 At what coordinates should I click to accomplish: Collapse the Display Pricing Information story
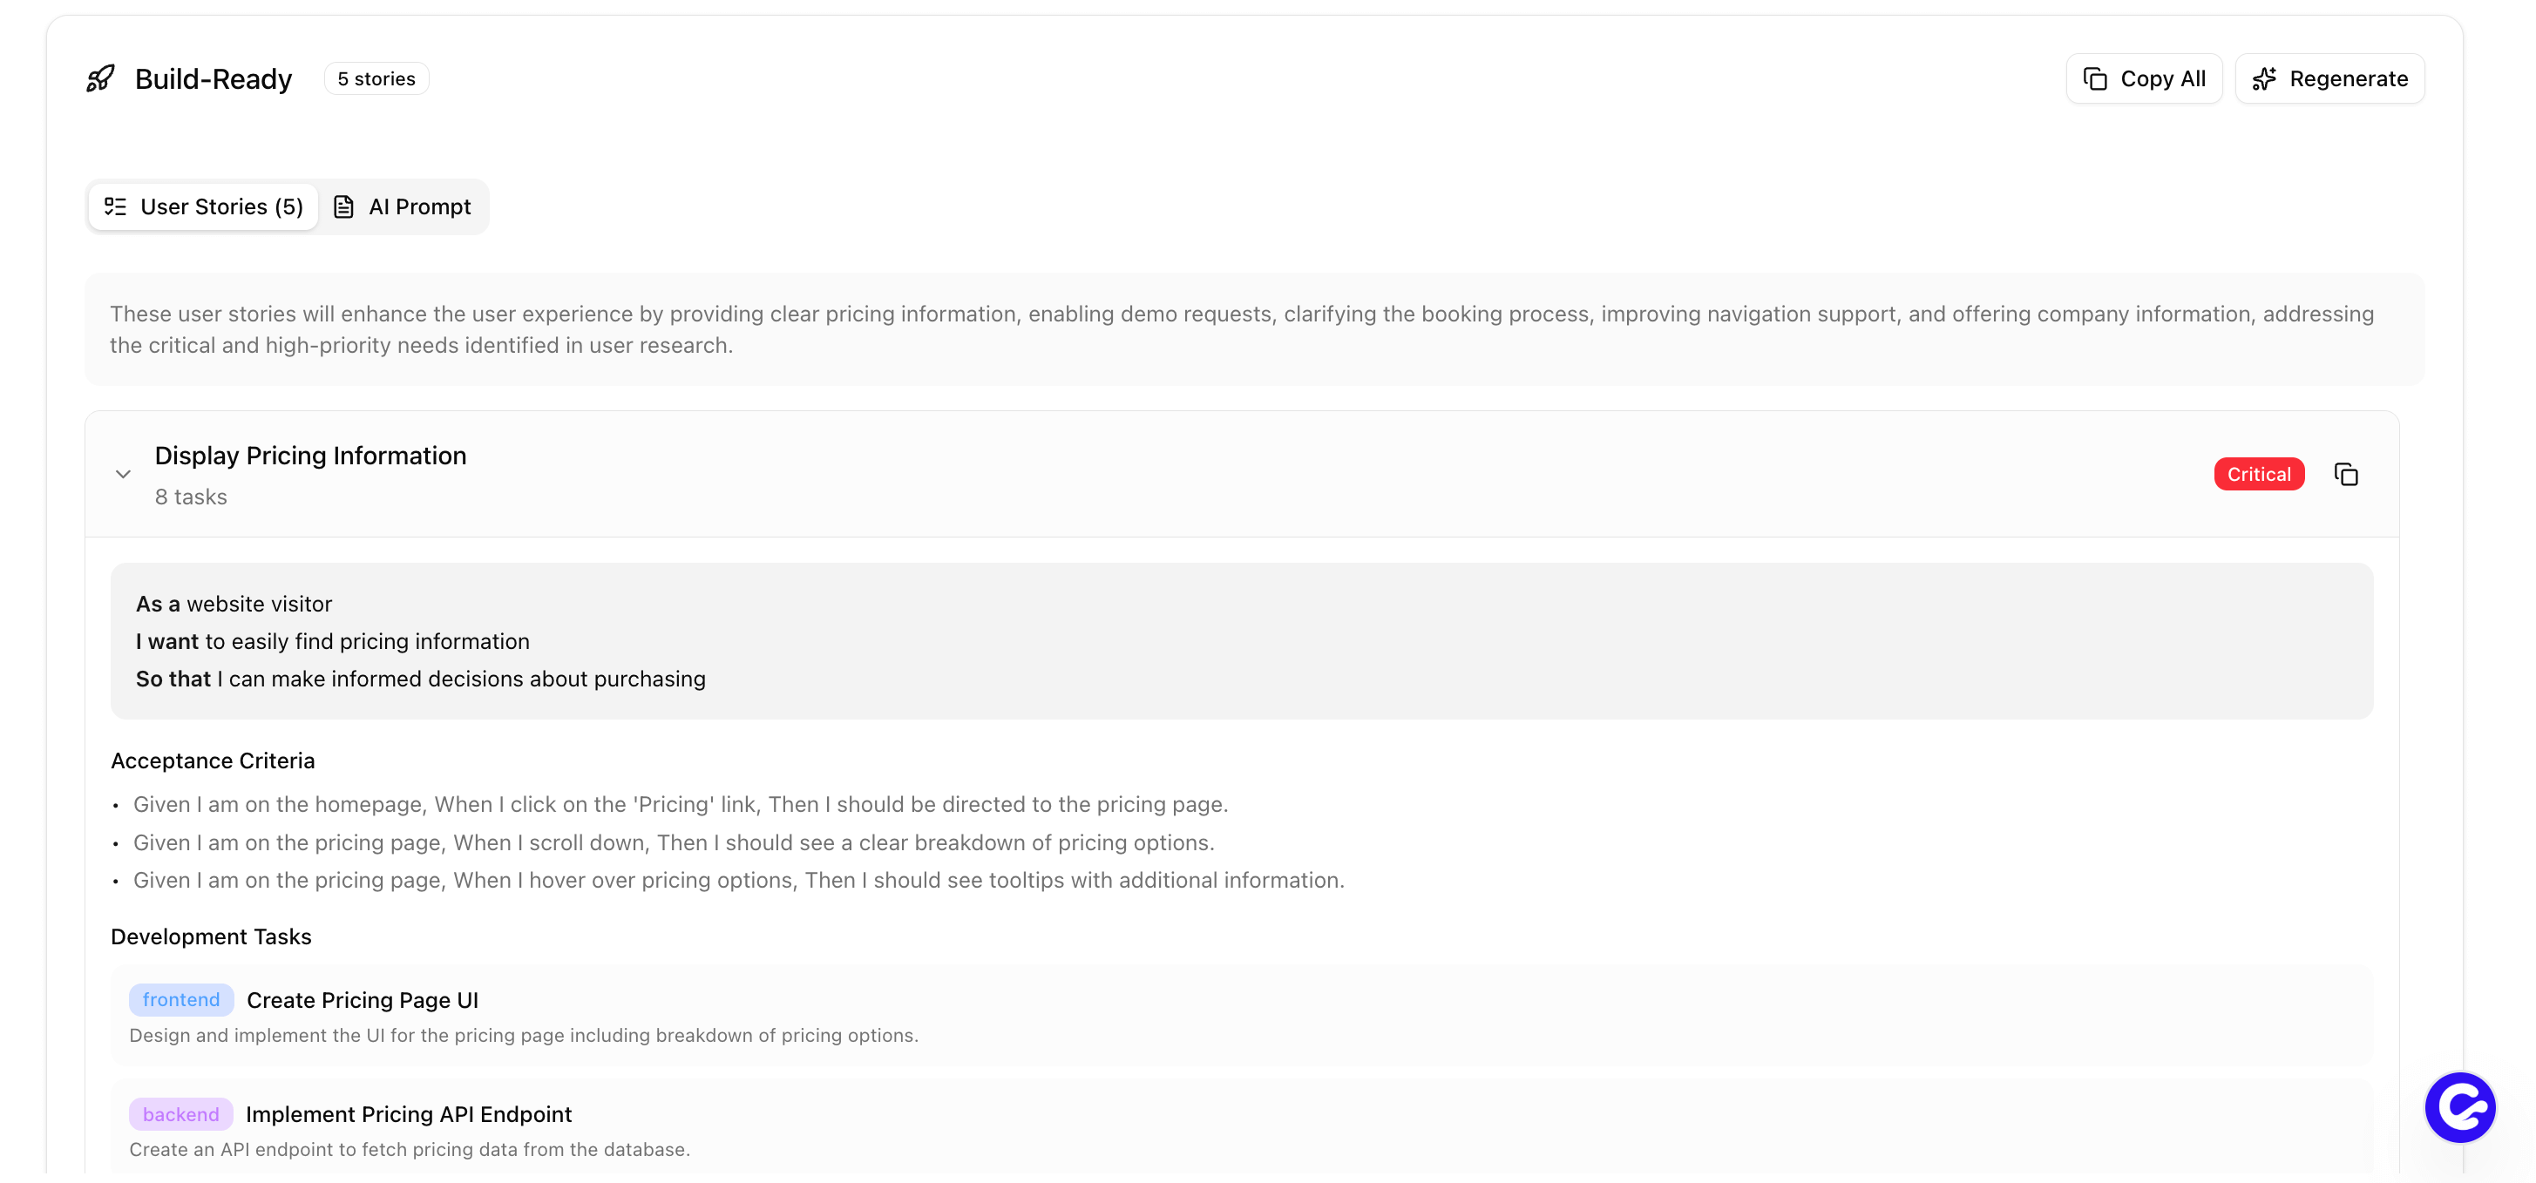[x=123, y=475]
